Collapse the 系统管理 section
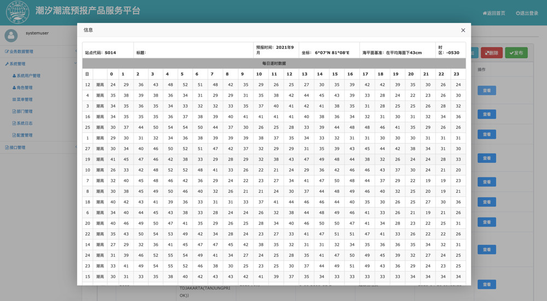Screen dimensions: 547x301 (16, 64)
